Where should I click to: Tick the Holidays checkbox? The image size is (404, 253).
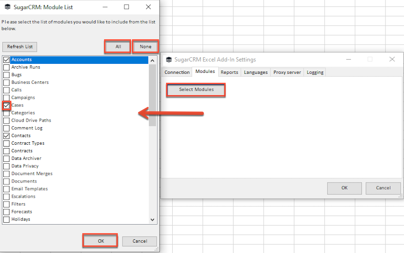(7, 219)
